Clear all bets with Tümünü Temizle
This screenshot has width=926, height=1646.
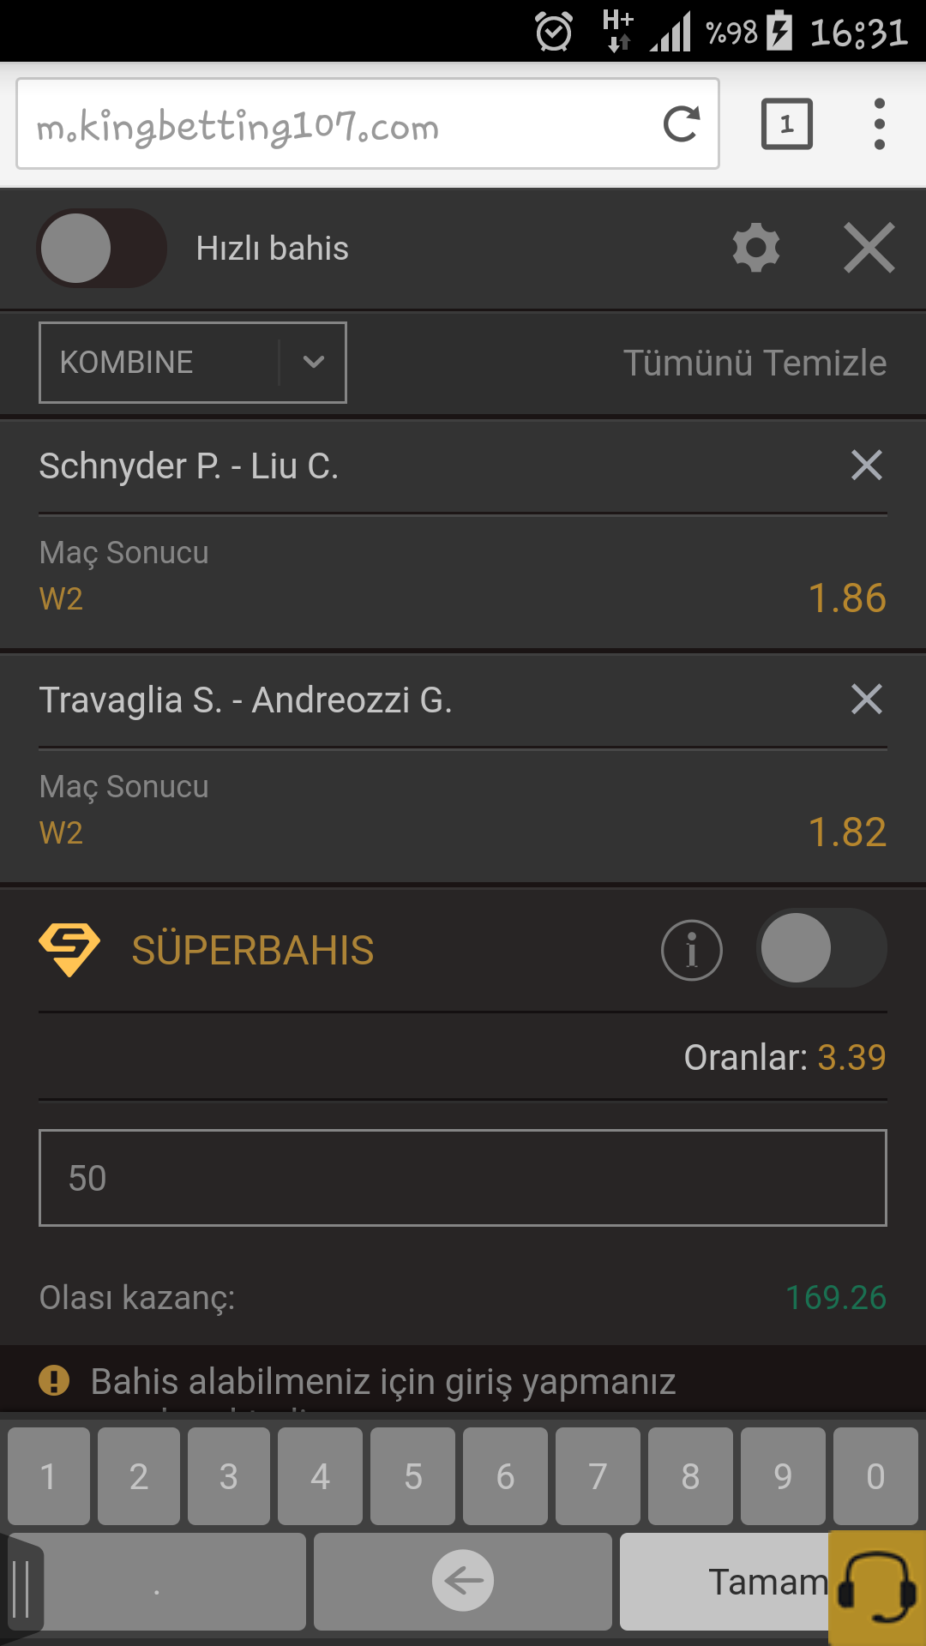tap(755, 363)
